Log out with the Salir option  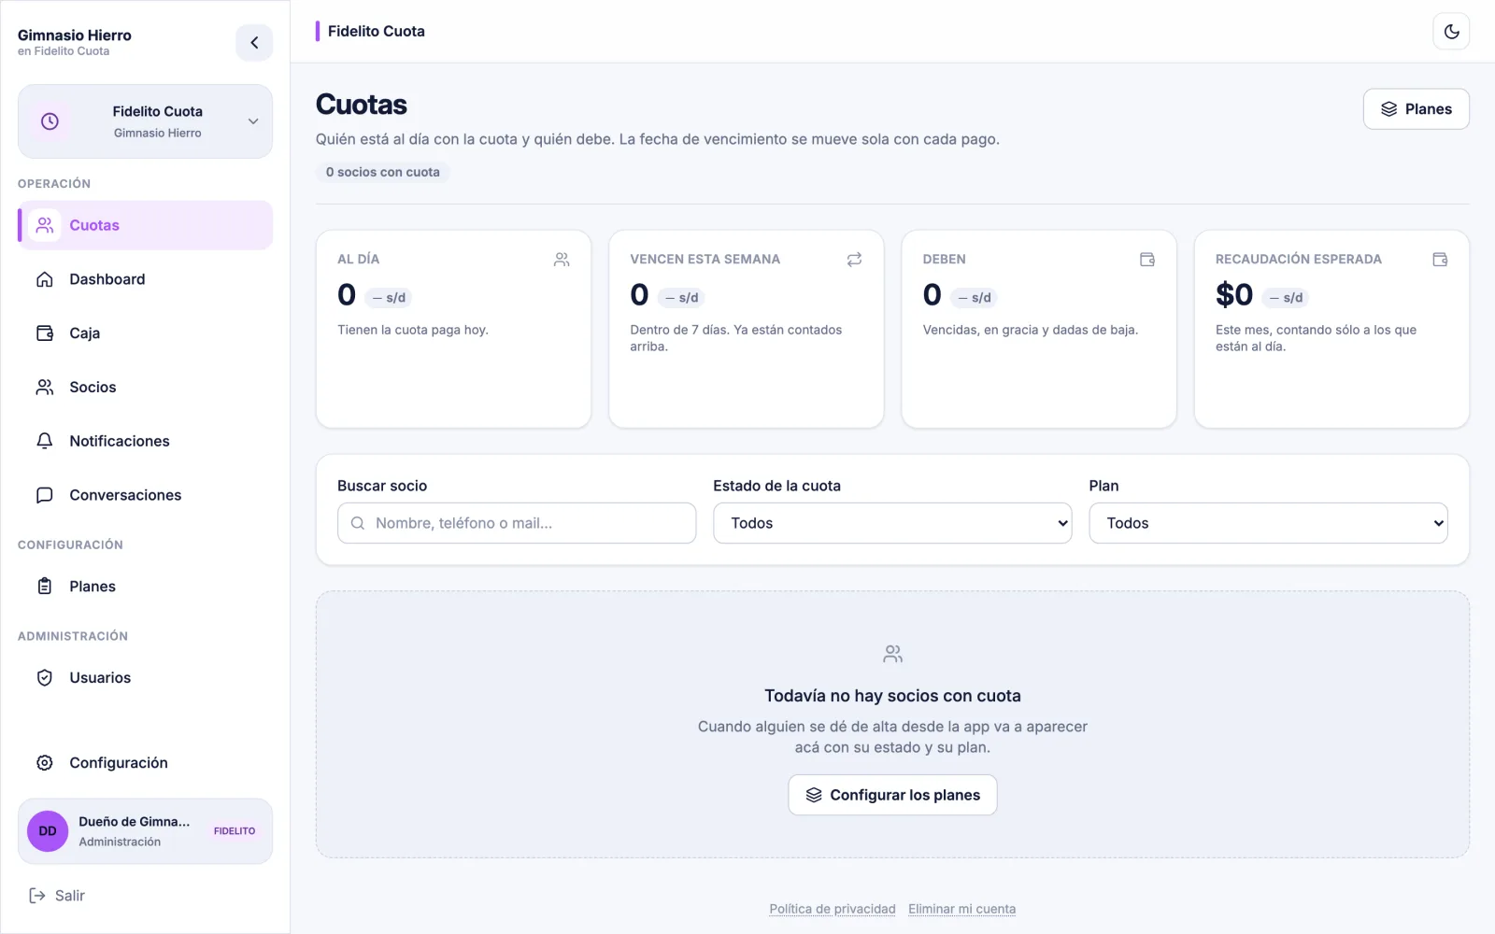(57, 896)
